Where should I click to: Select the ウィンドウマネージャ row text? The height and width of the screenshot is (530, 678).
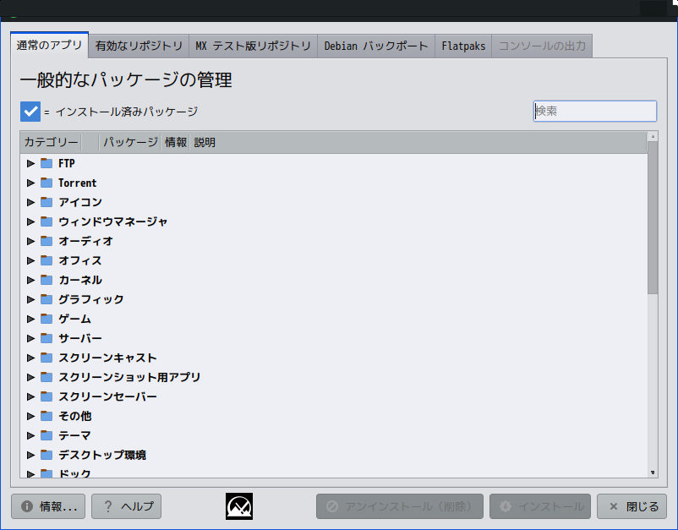[x=112, y=221]
